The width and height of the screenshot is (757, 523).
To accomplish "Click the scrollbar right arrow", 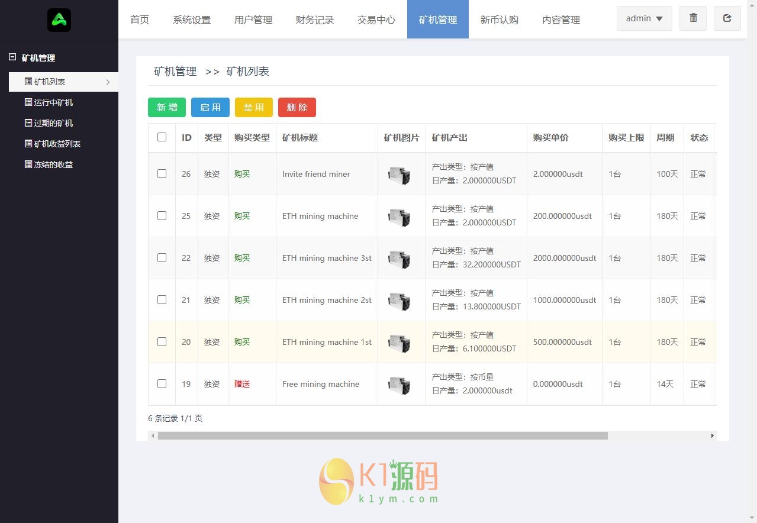I will (x=712, y=436).
